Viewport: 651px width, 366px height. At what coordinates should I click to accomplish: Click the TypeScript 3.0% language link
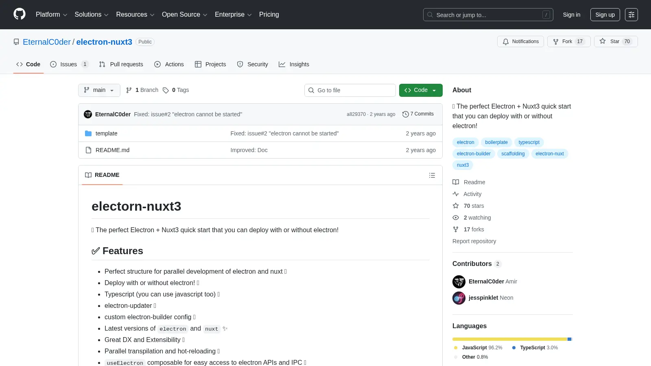tap(535, 348)
